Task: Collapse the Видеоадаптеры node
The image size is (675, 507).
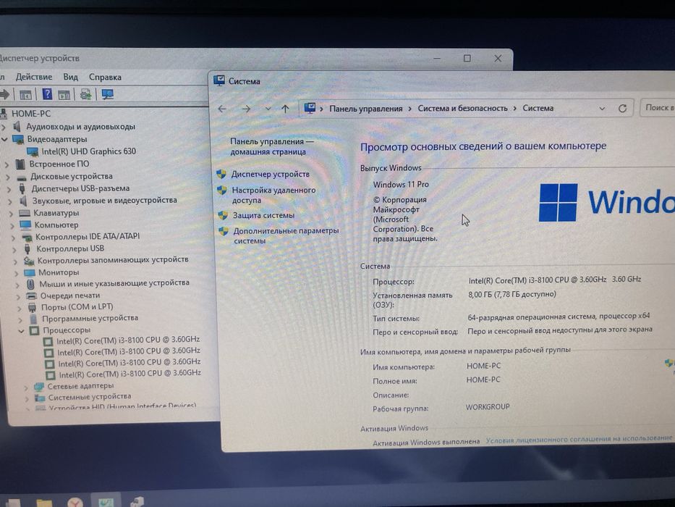Action: tap(5, 139)
